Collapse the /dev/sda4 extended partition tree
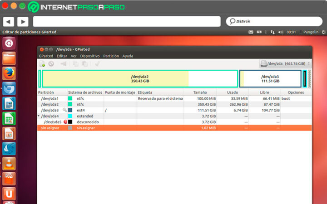The image size is (327, 204). coord(39,116)
